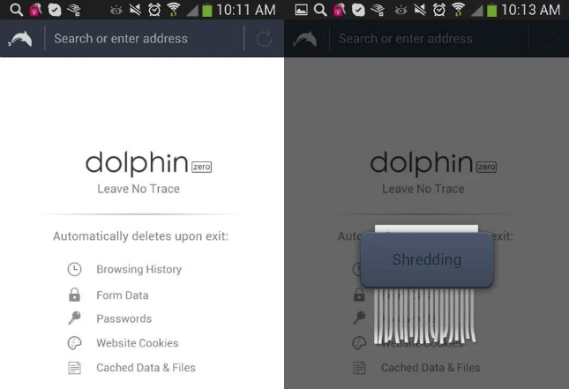
Task: Tap the reload icon in left screenshot toolbar
Action: point(264,39)
